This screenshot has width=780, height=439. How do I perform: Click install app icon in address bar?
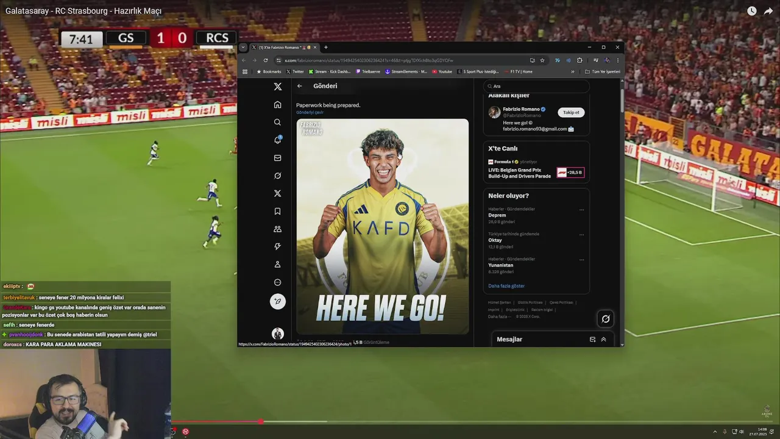(x=532, y=60)
